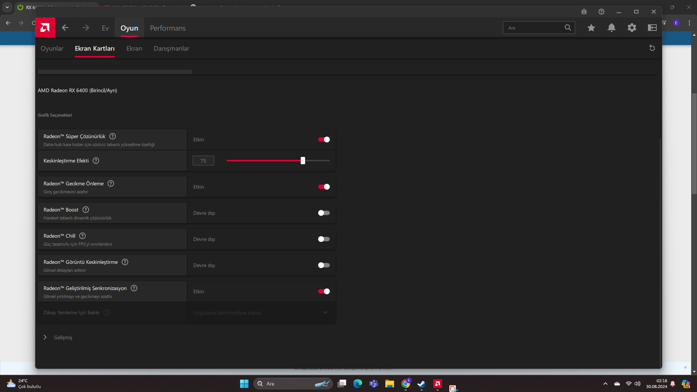Enable Radeon Görüntü Keskinleştirme toggle
This screenshot has height=392, width=697.
(x=324, y=265)
